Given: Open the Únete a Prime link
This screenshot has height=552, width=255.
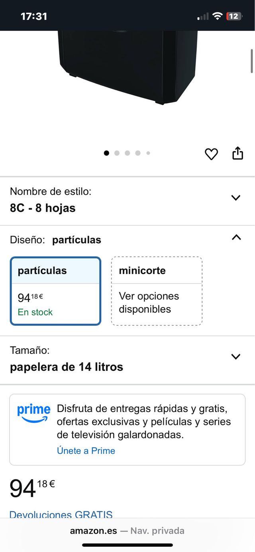Looking at the screenshot, I should coord(86,451).
